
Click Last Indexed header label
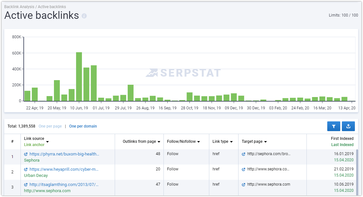point(343,145)
